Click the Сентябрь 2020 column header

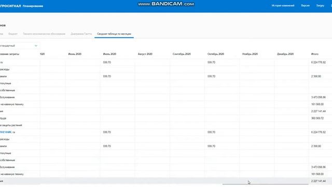click(x=182, y=54)
